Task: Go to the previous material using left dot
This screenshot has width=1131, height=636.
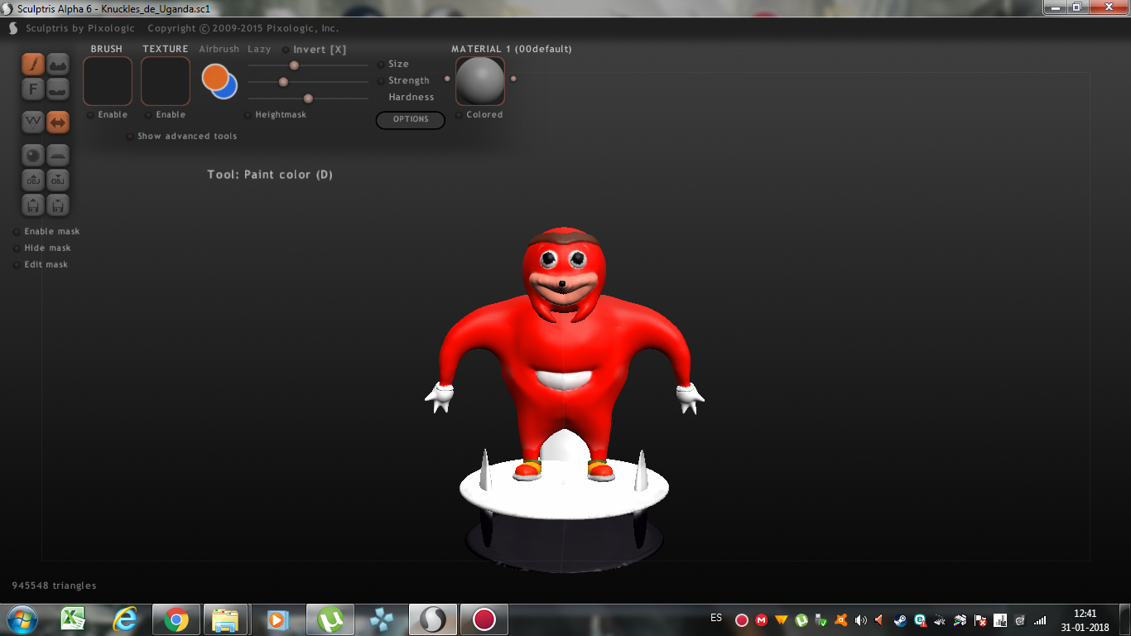Action: point(447,79)
